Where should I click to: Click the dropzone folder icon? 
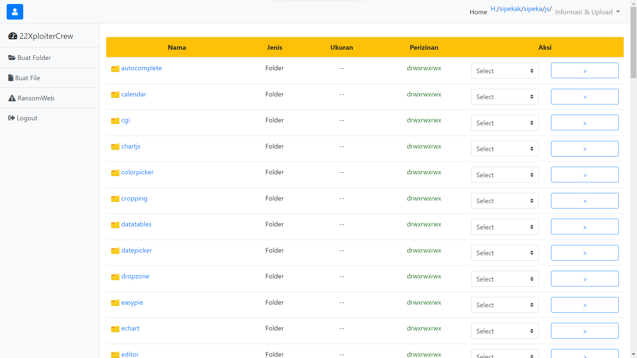pyautogui.click(x=115, y=277)
